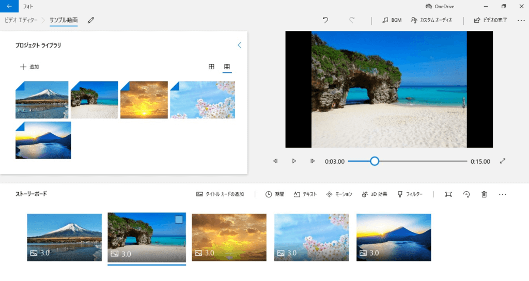Play the video preview
Screen dimensions: 529x281
click(294, 161)
